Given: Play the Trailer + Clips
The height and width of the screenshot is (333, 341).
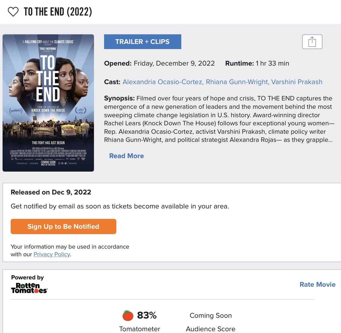Looking at the screenshot, I should pos(142,42).
